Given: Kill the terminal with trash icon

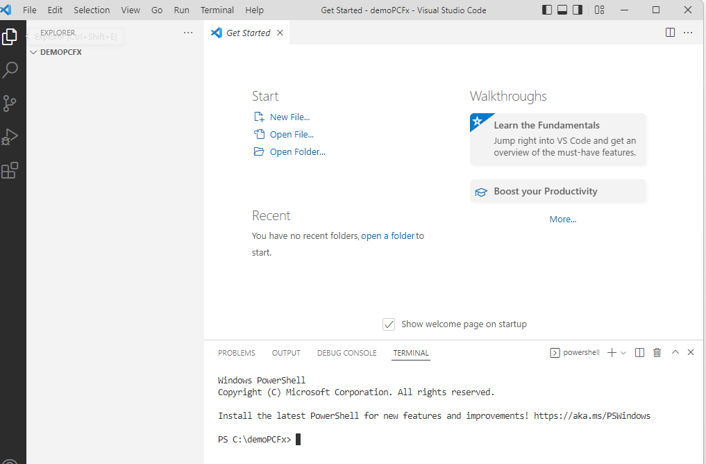Looking at the screenshot, I should click(x=657, y=353).
